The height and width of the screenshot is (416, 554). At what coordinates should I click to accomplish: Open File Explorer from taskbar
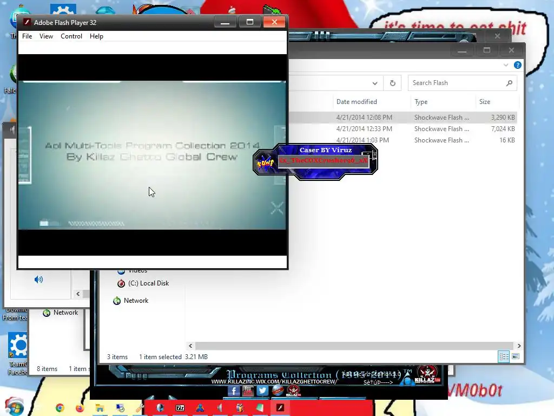tap(100, 408)
